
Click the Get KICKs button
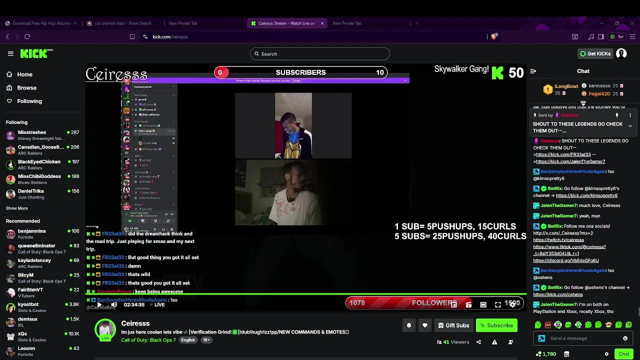pos(595,53)
